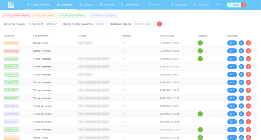The width and height of the screenshot is (261, 140).
Task: View document КлКом-1381 with eye button
Action: (232, 59)
